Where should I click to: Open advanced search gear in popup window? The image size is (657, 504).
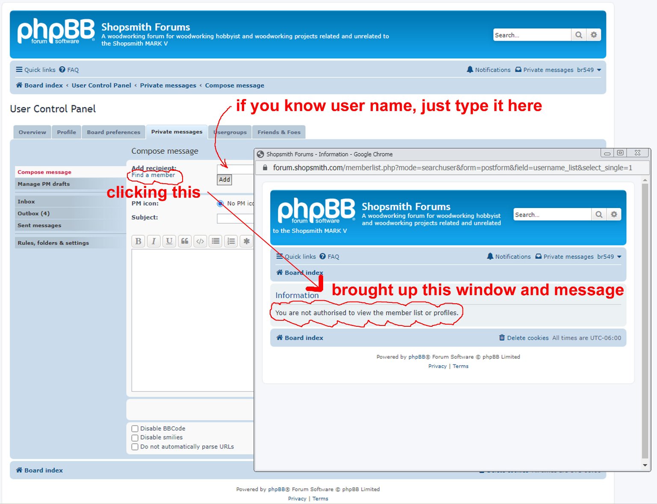(x=614, y=214)
